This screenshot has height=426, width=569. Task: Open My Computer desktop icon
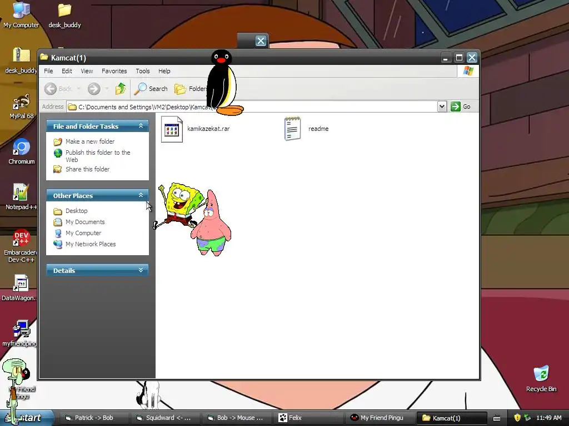click(21, 14)
